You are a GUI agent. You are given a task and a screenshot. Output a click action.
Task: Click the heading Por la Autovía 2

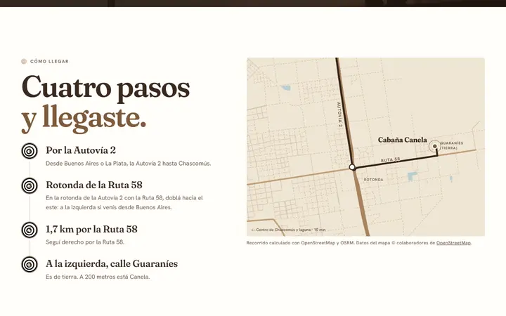tap(81, 150)
